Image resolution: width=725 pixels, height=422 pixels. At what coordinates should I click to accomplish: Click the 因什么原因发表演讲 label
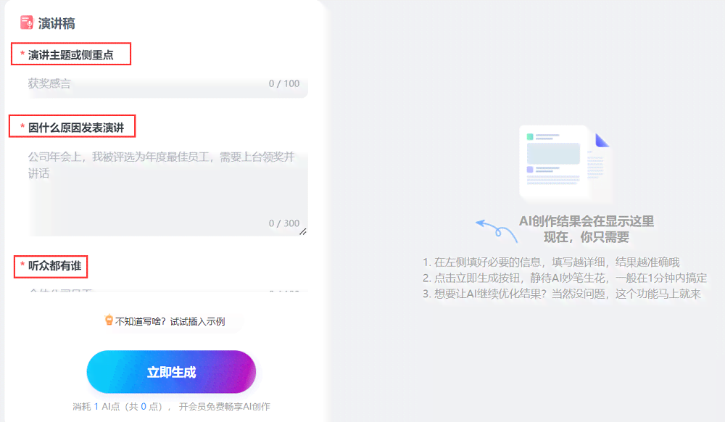click(x=76, y=128)
